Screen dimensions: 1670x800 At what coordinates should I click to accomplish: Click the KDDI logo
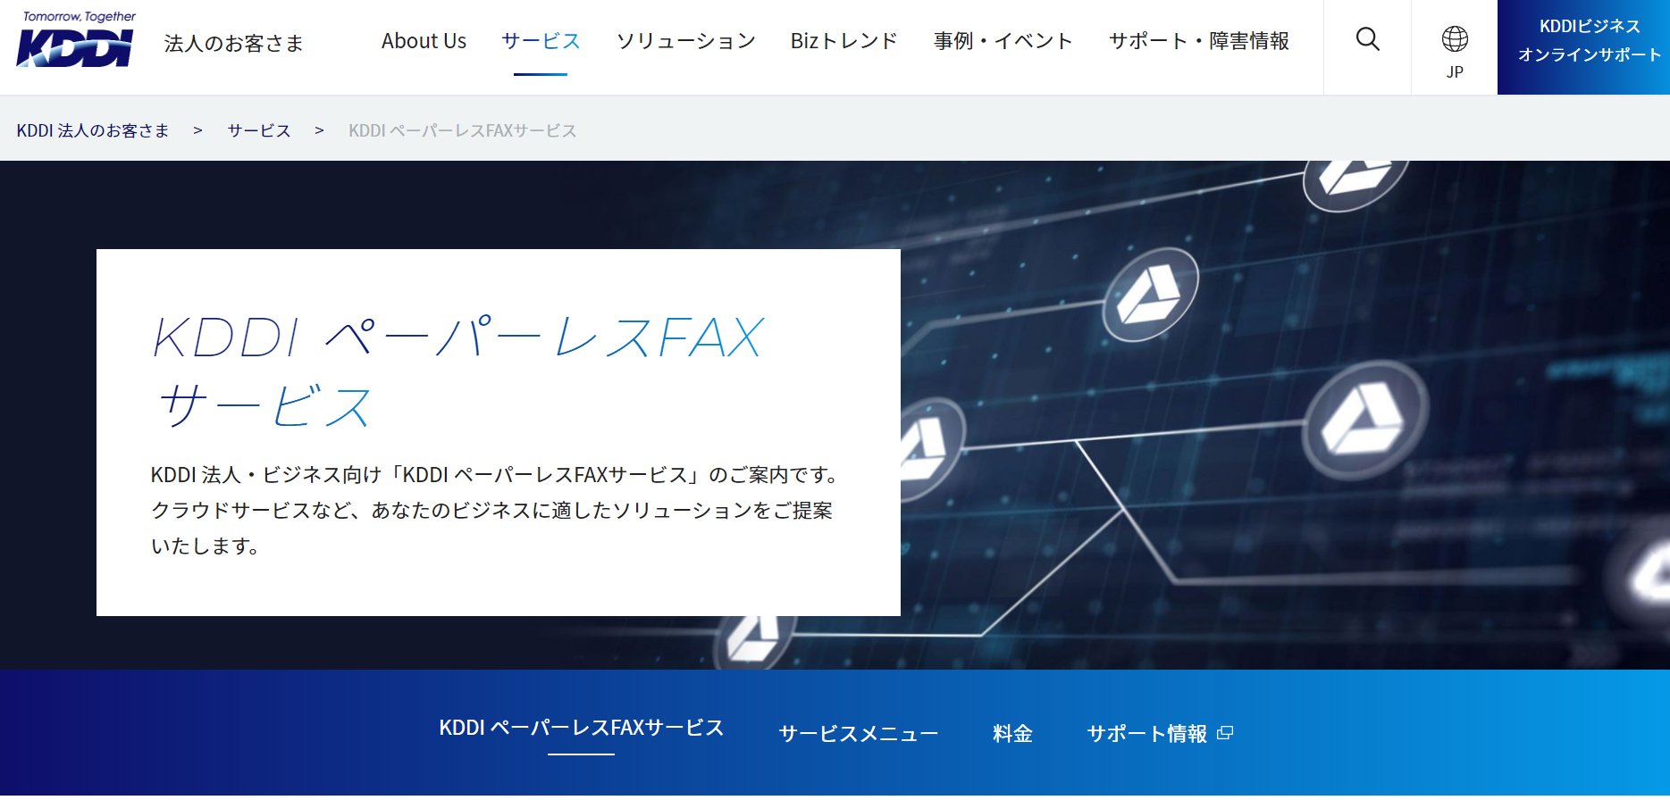click(75, 40)
